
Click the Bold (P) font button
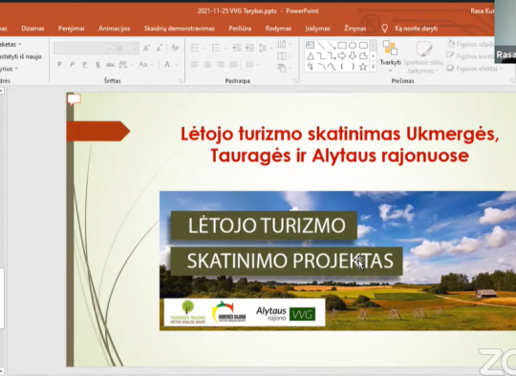(59, 65)
